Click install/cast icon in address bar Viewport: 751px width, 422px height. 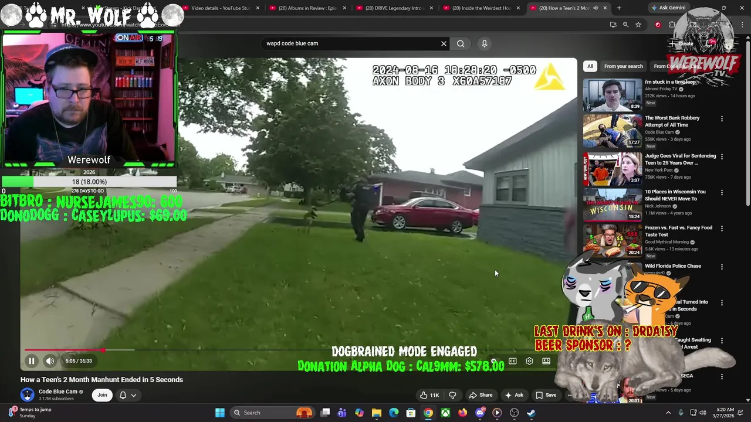pyautogui.click(x=613, y=25)
